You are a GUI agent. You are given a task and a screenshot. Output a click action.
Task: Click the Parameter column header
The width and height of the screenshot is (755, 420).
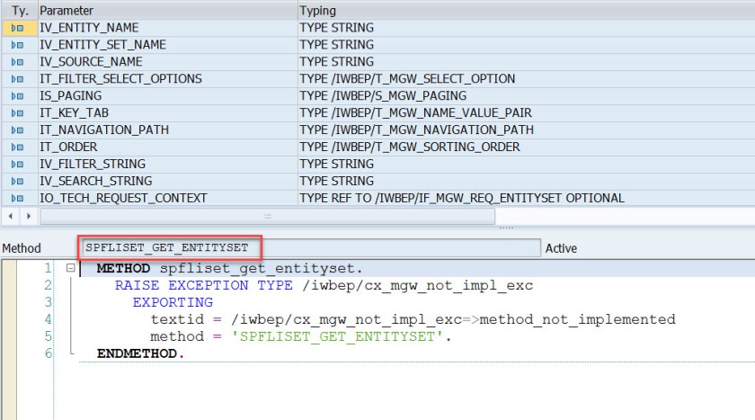point(167,11)
